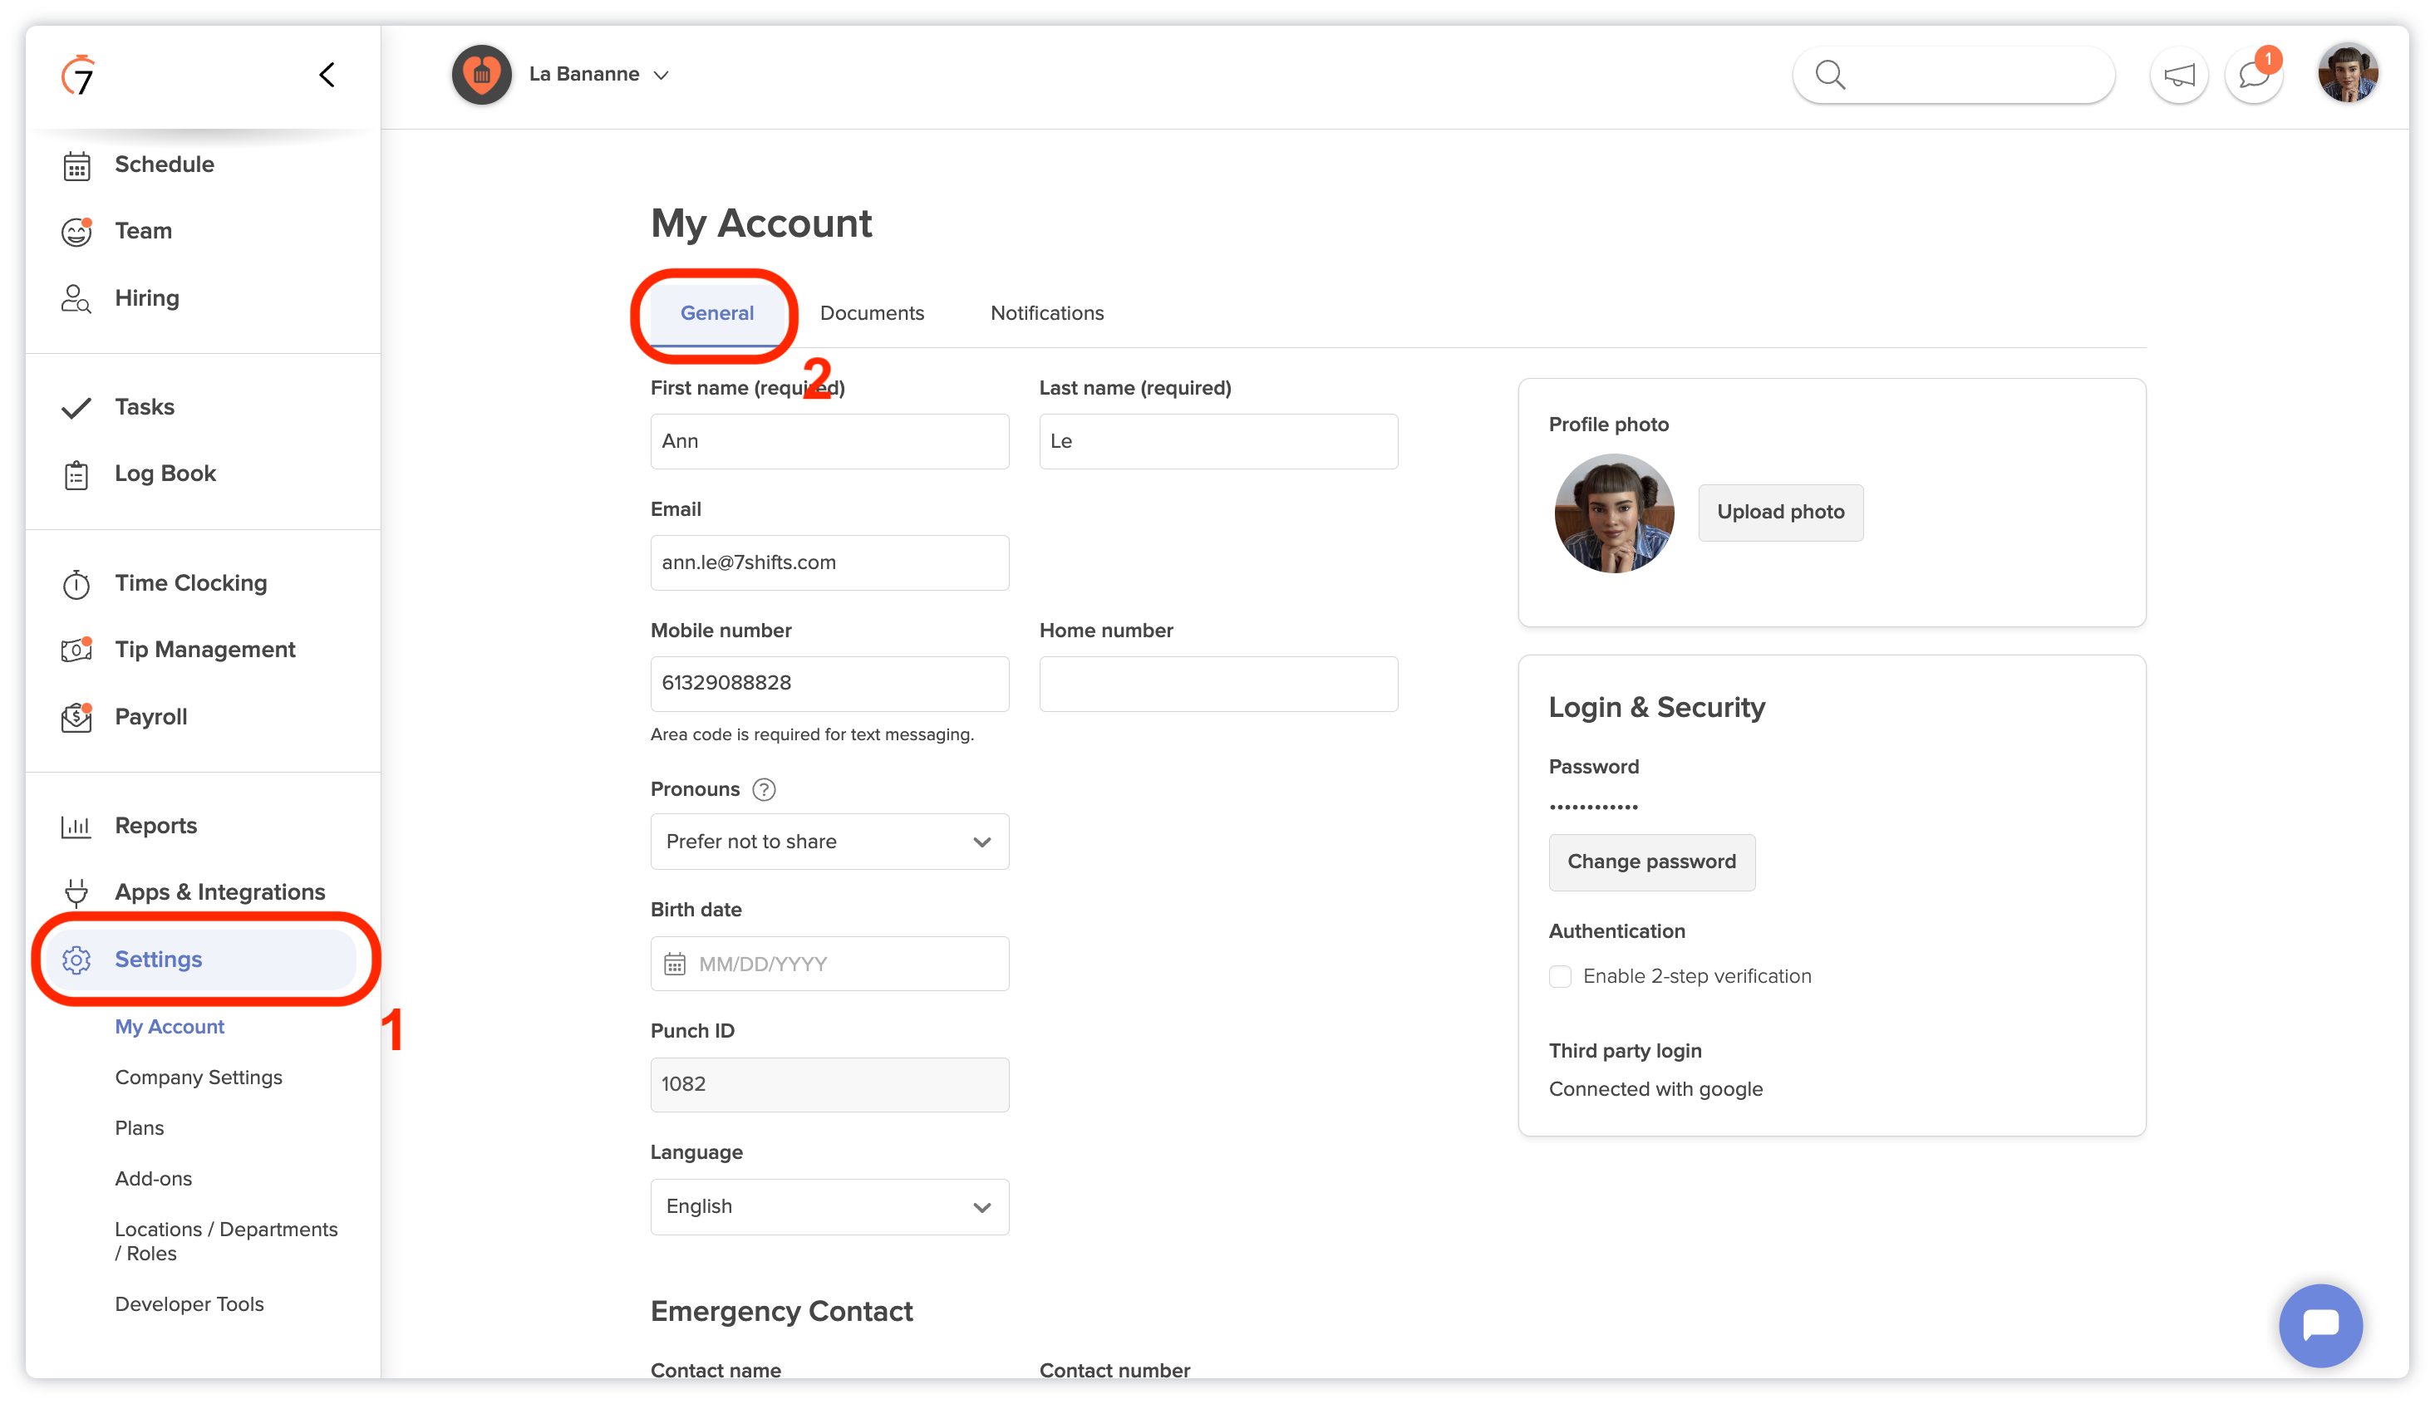Click the Team smiley face icon

coord(77,232)
